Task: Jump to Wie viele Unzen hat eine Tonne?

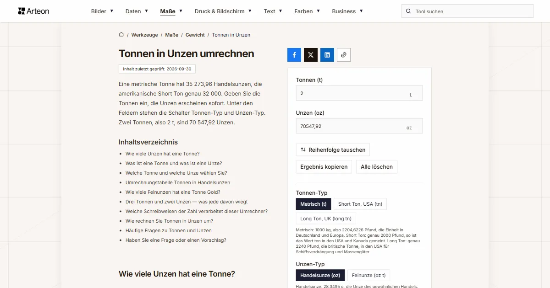Action: [163, 154]
